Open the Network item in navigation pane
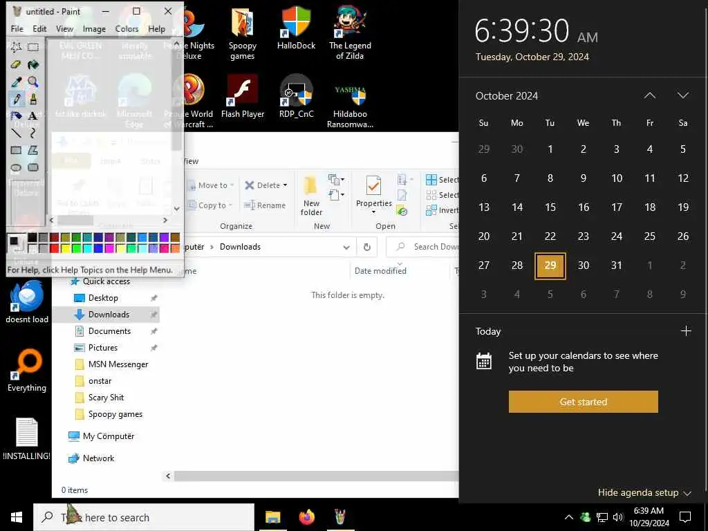The height and width of the screenshot is (531, 708). [98, 458]
